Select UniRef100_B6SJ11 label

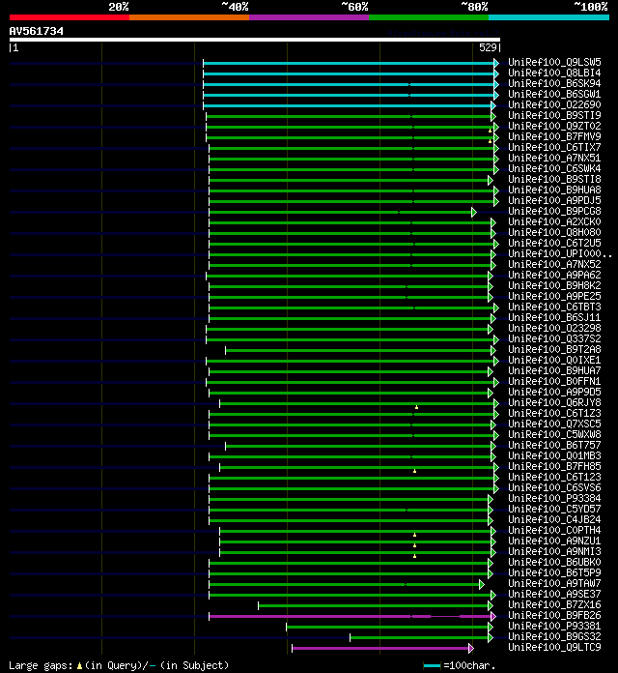554,317
